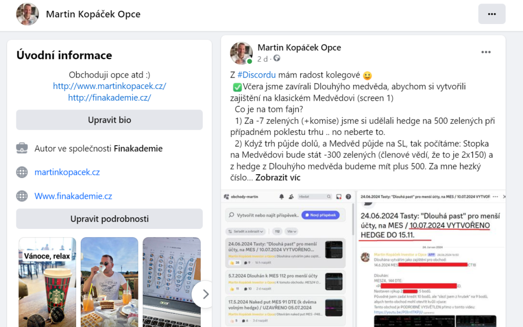Open the Www.finakademie.cz details link
The image size is (523, 327).
click(x=74, y=196)
